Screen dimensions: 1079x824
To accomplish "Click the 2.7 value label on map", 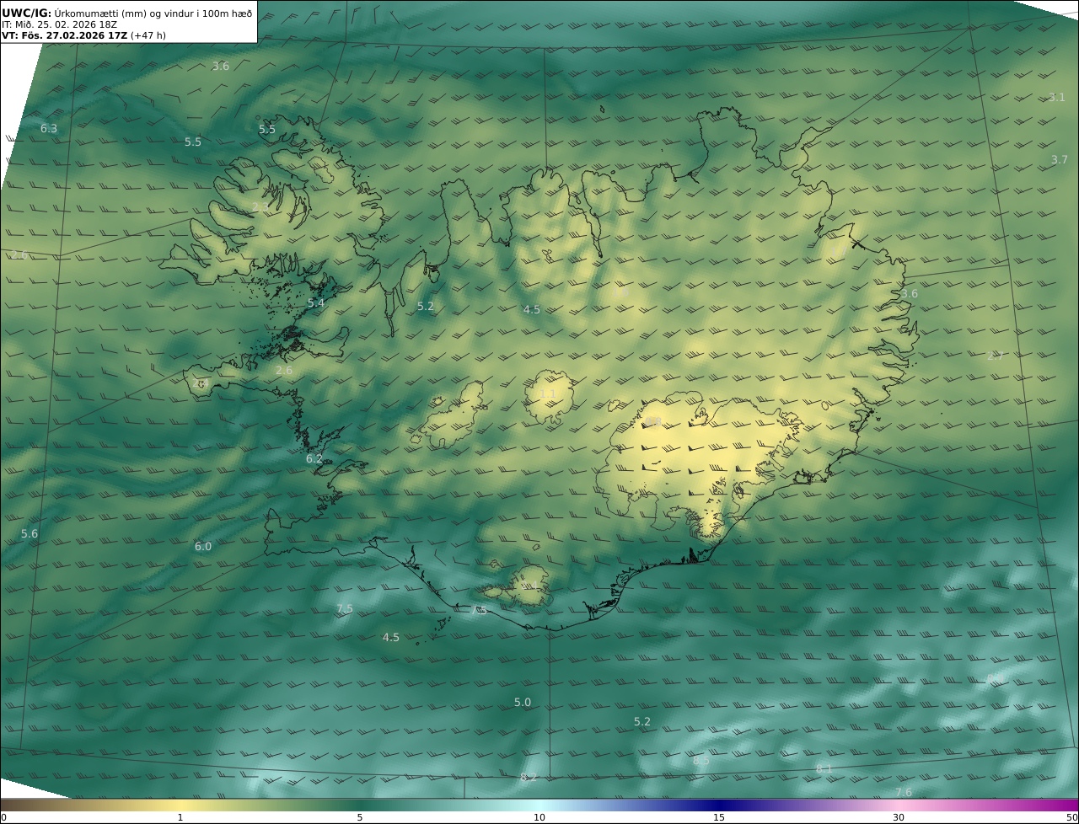I will pyautogui.click(x=996, y=356).
